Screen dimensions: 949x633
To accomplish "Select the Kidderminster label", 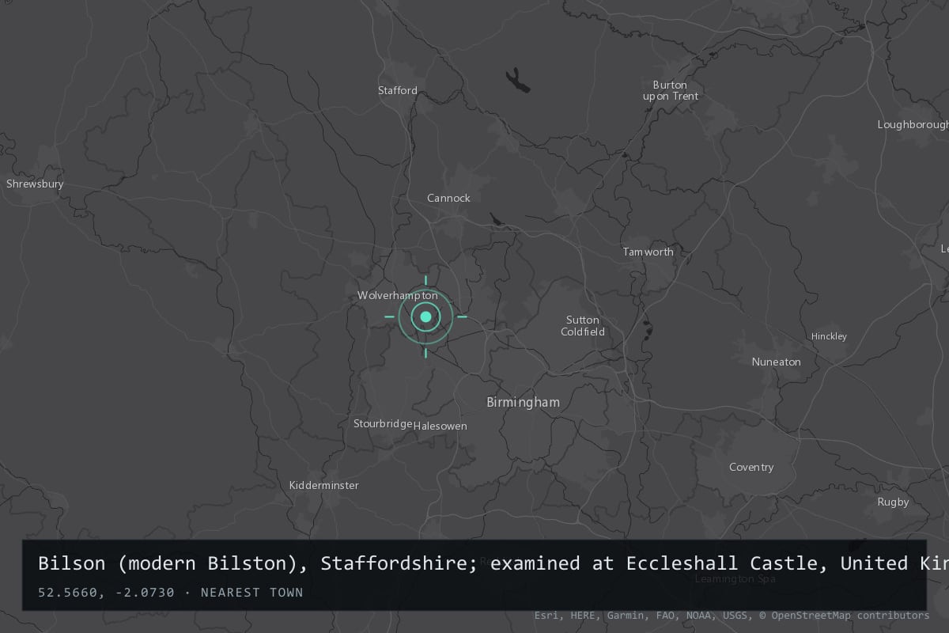I will pos(323,485).
